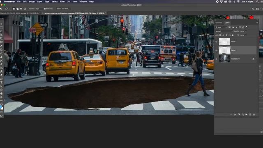Open the Fill slider arrow

246,35
